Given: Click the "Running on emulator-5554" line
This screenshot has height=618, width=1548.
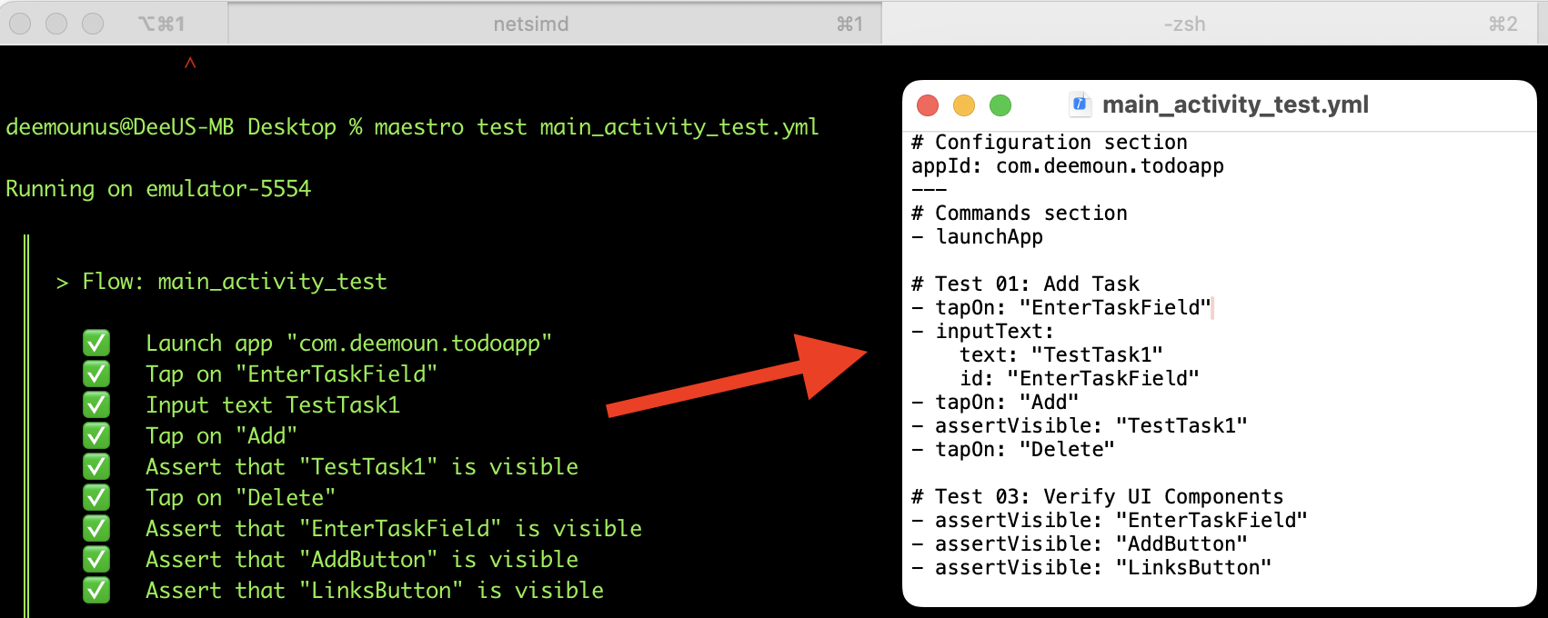Looking at the screenshot, I should pyautogui.click(x=158, y=189).
